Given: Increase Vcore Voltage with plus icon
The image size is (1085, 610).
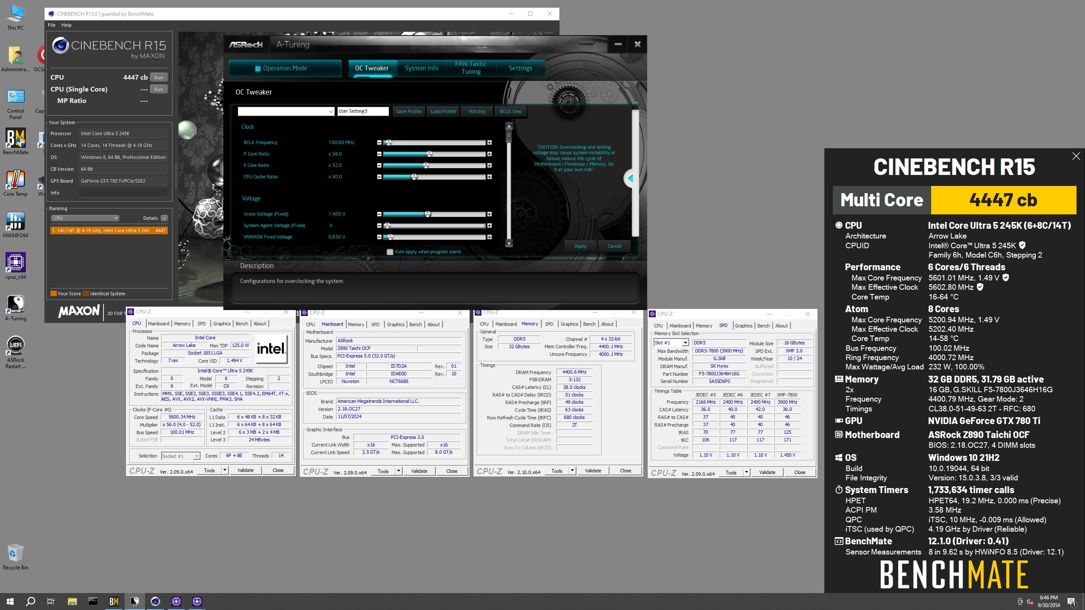Looking at the screenshot, I should tap(490, 214).
